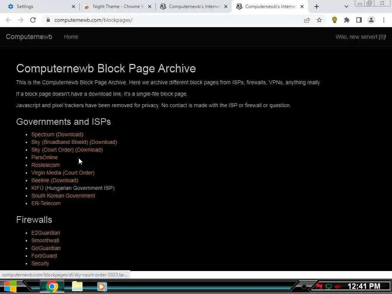The width and height of the screenshot is (392, 294).
Task: Open the Home nav link
Action: coord(71,37)
